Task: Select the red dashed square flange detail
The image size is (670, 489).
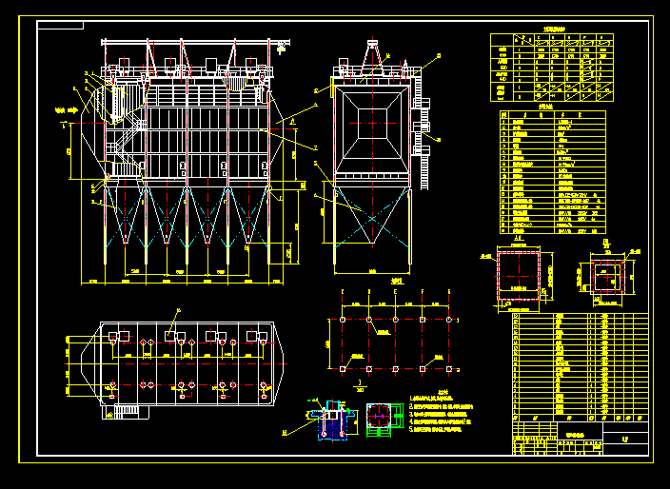Action: [519, 276]
